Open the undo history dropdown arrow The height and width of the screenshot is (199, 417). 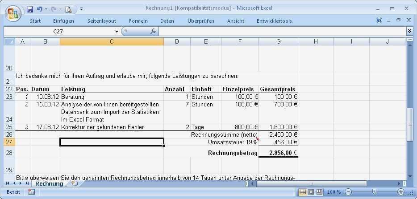click(x=46, y=9)
